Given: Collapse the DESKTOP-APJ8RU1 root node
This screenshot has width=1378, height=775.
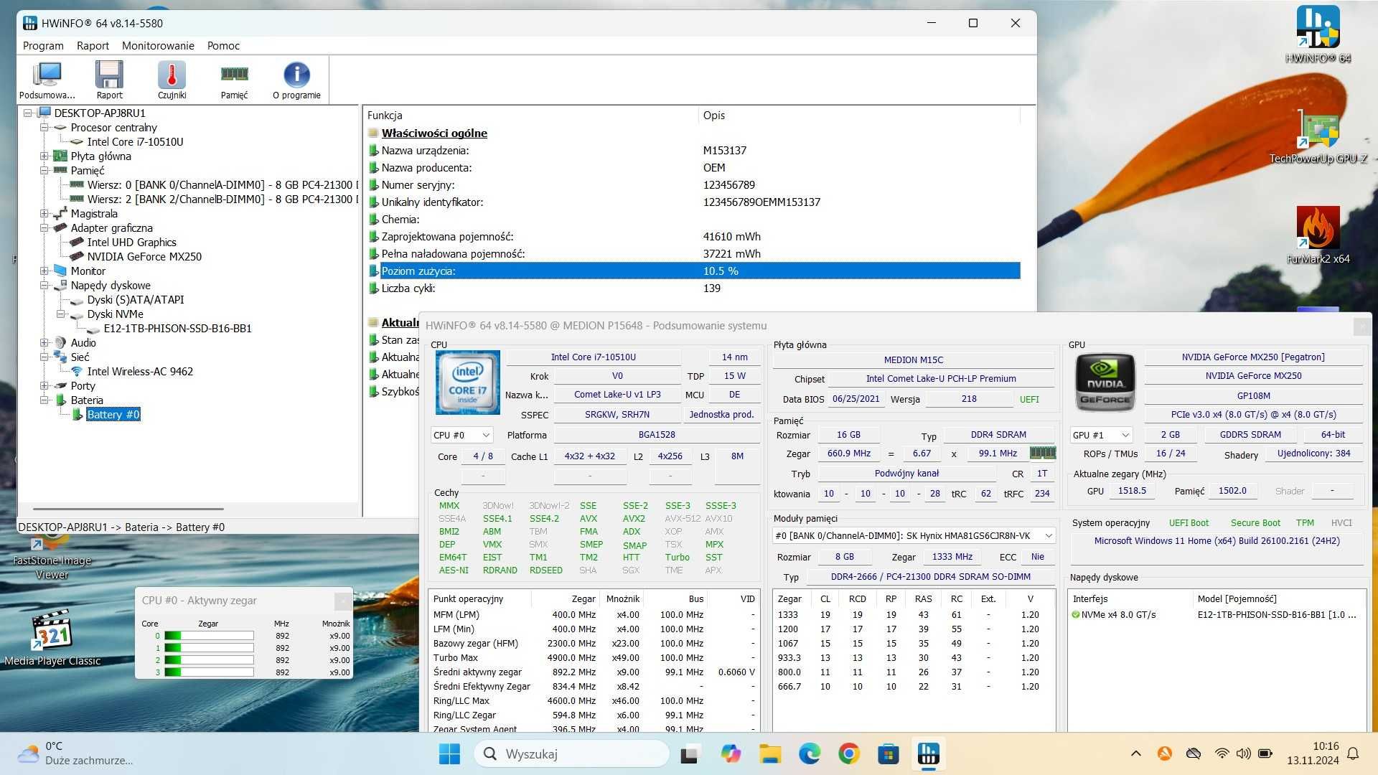Looking at the screenshot, I should pos(28,113).
